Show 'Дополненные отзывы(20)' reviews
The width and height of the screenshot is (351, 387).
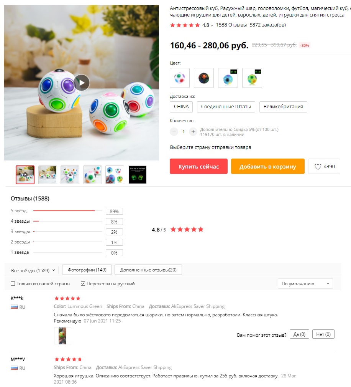[148, 270]
